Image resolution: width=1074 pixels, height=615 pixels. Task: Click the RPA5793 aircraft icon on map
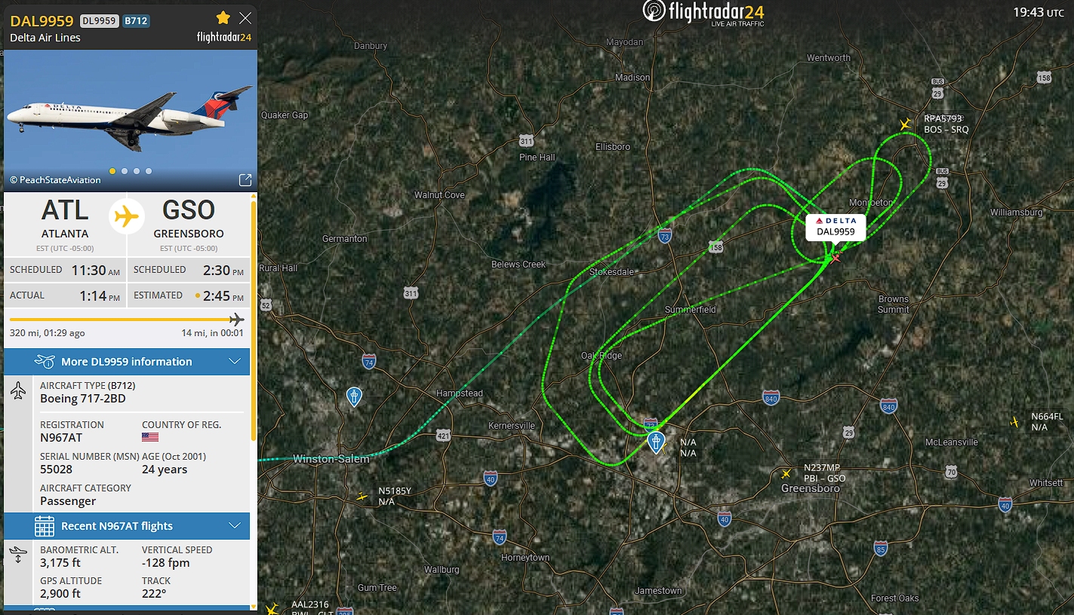905,124
